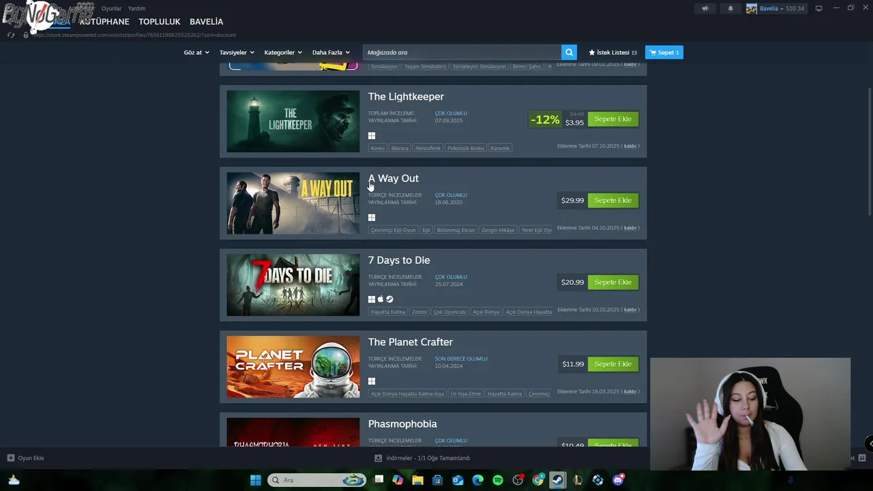Click the Zombi tag on 7 Days to Die
The height and width of the screenshot is (491, 873).
pyautogui.click(x=419, y=312)
